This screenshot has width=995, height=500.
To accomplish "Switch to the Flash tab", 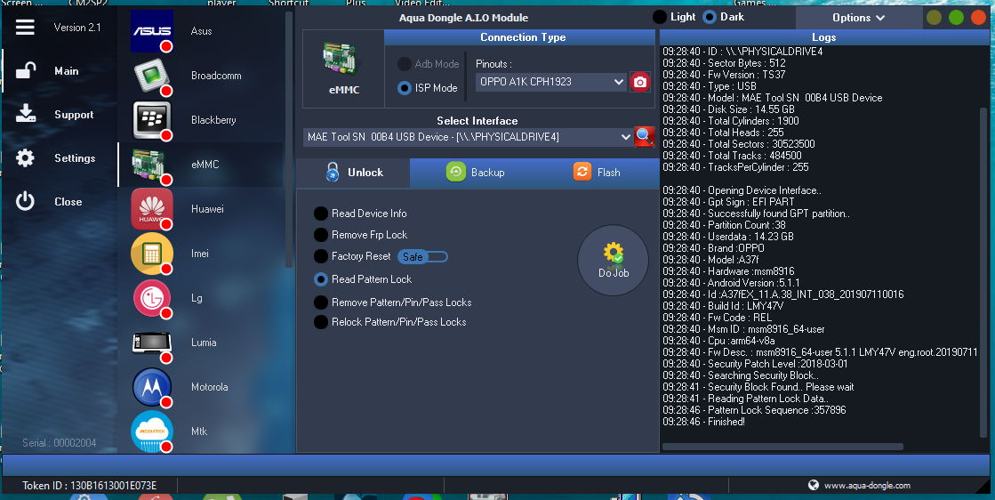I will (x=597, y=173).
